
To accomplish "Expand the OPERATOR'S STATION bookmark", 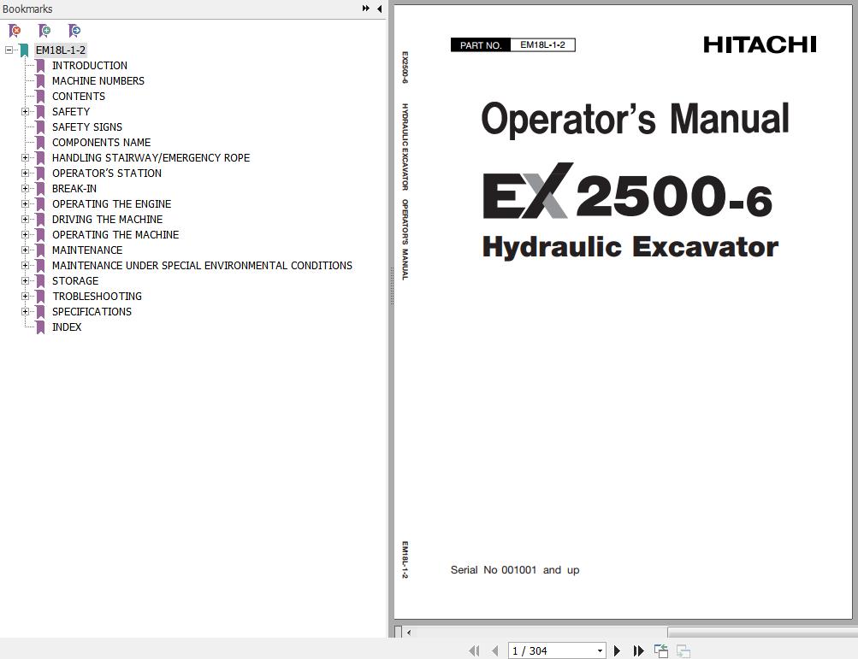I will pyautogui.click(x=25, y=173).
